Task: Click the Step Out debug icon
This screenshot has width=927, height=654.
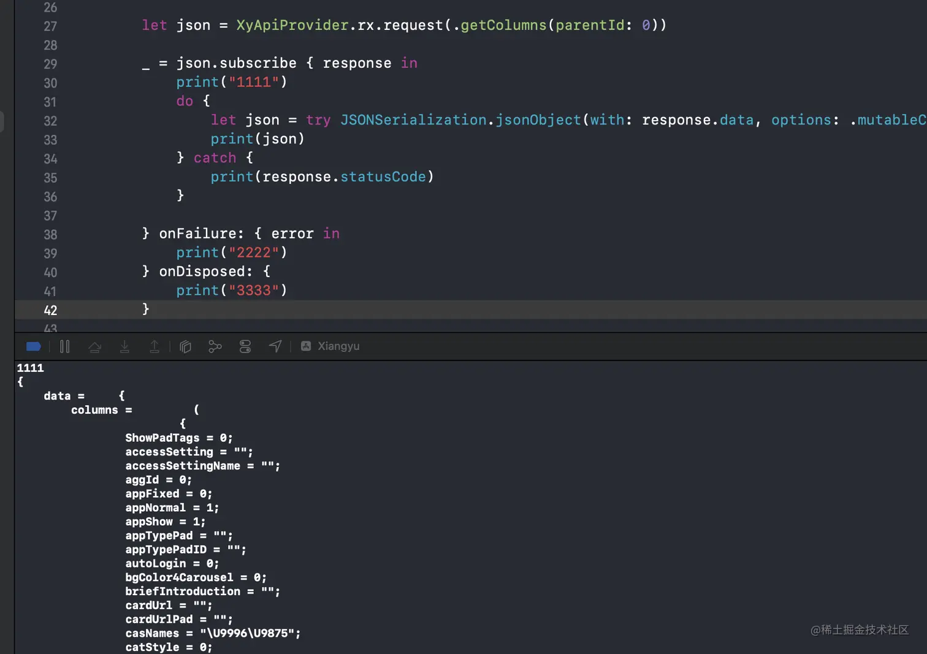Action: coord(154,347)
